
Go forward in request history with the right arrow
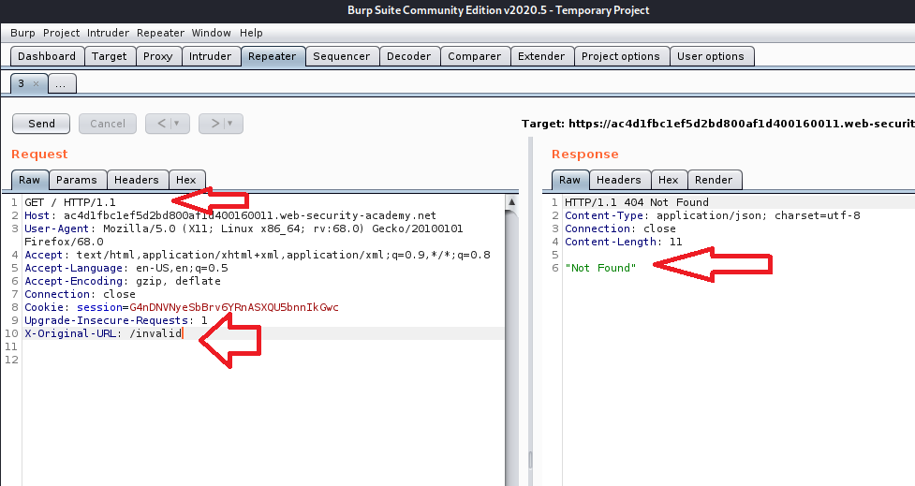214,124
